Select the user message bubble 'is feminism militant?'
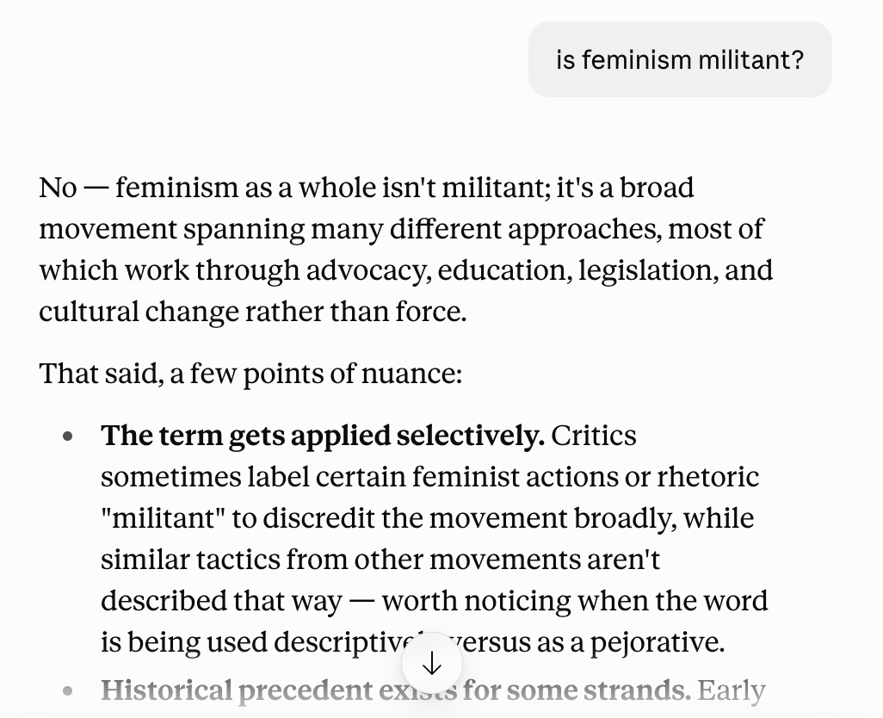The width and height of the screenshot is (883, 718). click(x=680, y=59)
